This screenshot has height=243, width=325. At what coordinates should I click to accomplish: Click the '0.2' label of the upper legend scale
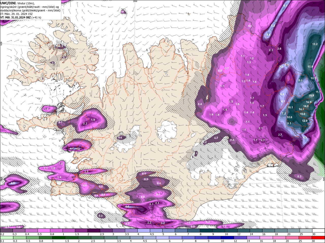[x=2, y=234]
